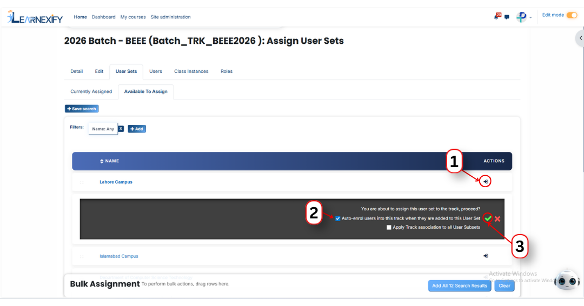Assign the Islamabad Campus user set icon
The image size is (584, 306).
(486, 256)
